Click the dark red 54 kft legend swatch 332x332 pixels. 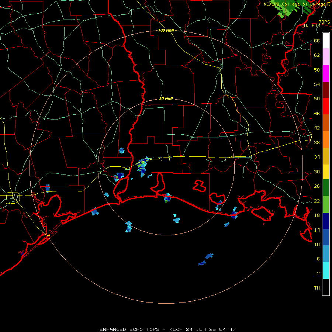[x=326, y=90]
